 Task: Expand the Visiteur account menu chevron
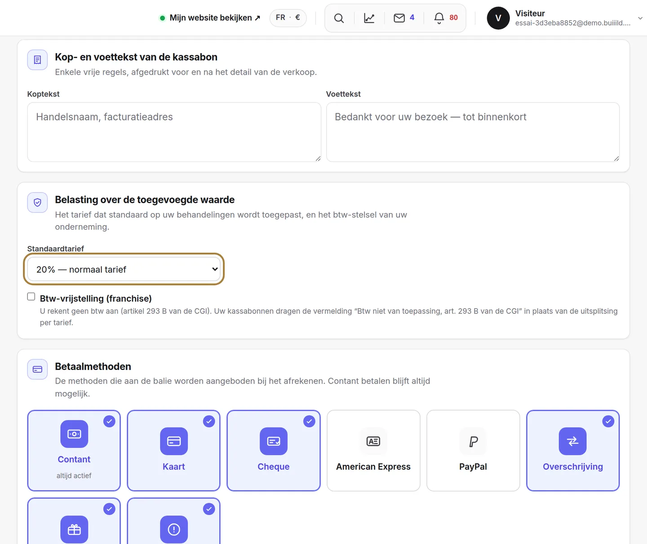pos(640,18)
